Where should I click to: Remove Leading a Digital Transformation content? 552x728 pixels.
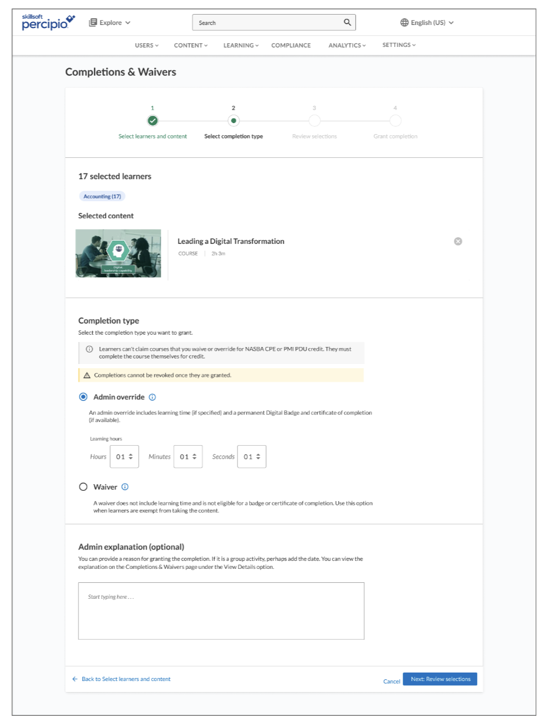coord(458,241)
